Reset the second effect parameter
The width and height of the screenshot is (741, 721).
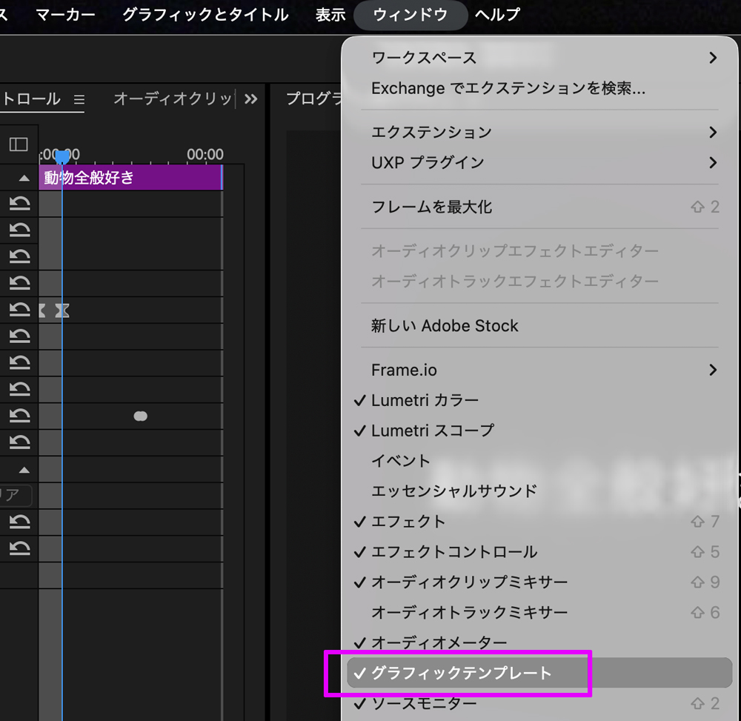pos(19,228)
